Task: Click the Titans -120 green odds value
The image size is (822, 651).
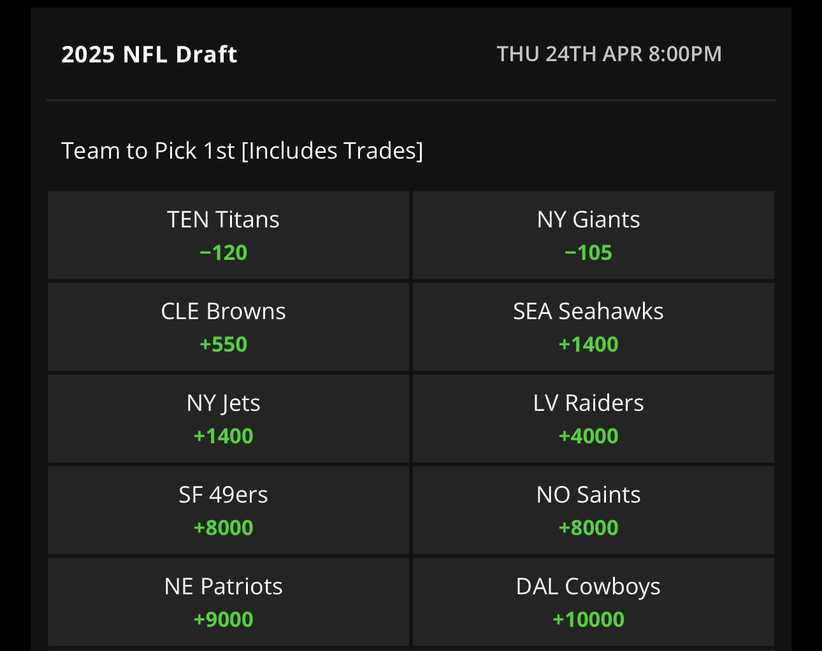Action: tap(224, 252)
